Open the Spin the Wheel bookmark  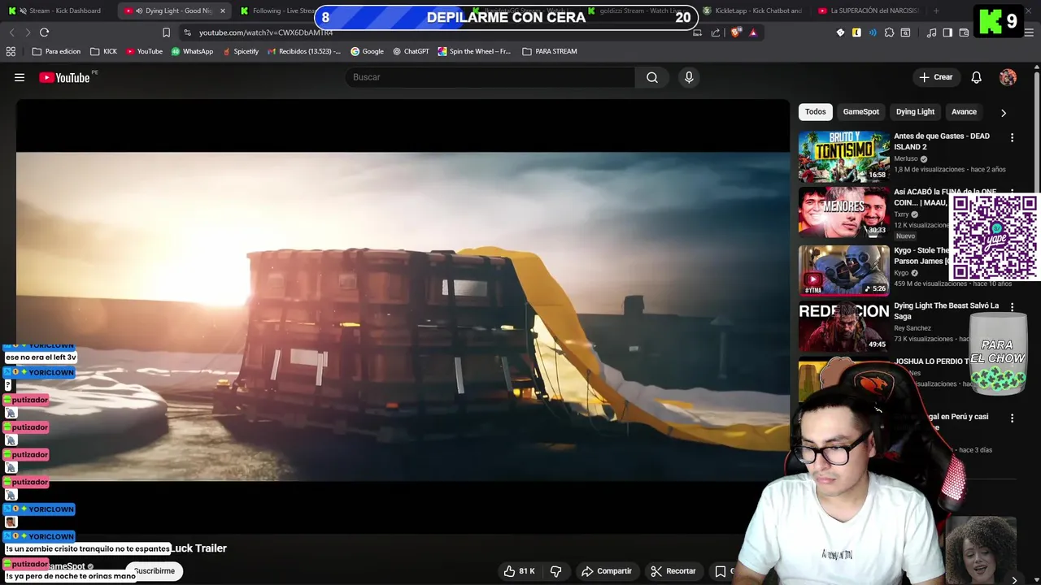tap(474, 51)
